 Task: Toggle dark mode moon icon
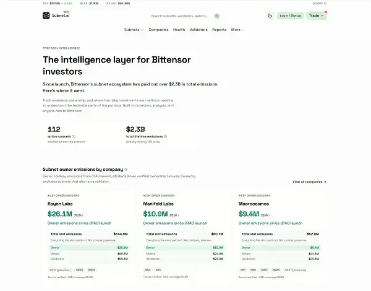pyautogui.click(x=270, y=15)
